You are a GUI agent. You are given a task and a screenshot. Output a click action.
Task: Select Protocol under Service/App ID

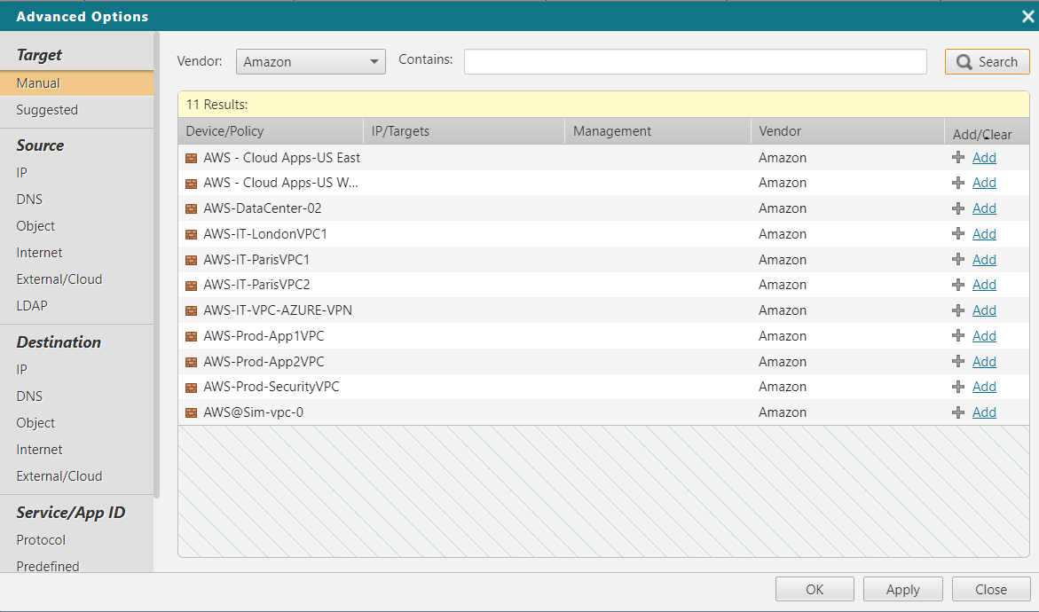pos(41,540)
